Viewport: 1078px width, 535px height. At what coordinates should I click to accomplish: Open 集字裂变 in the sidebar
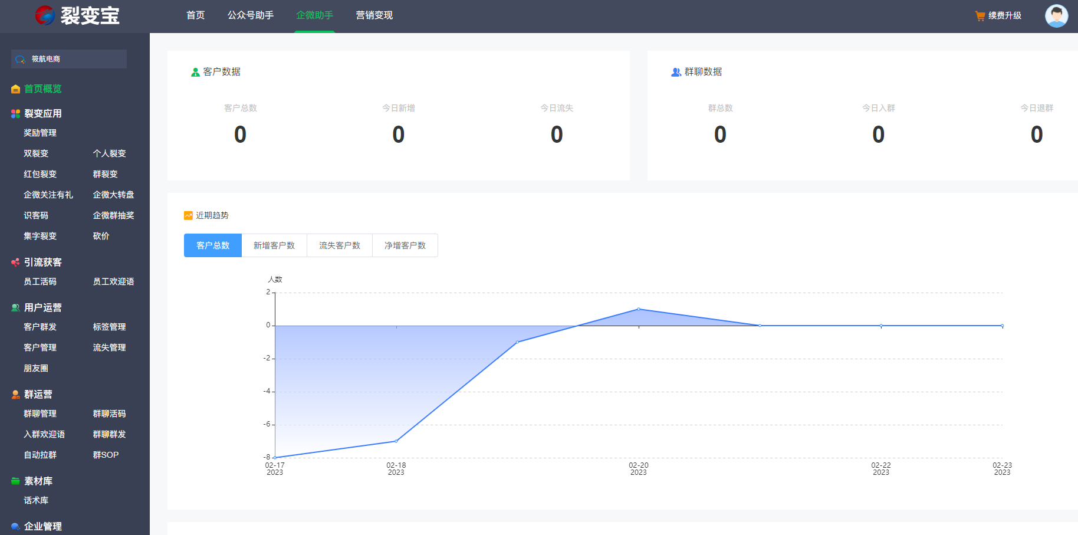click(x=40, y=237)
